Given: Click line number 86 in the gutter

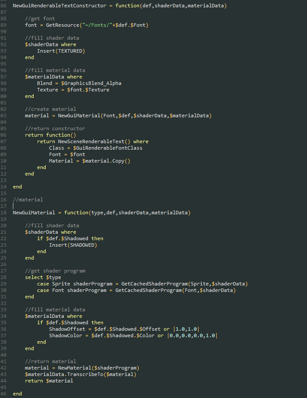Looking at the screenshot, I should click(3, 6).
